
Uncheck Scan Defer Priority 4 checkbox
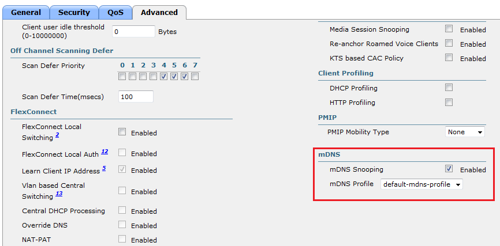(x=164, y=76)
